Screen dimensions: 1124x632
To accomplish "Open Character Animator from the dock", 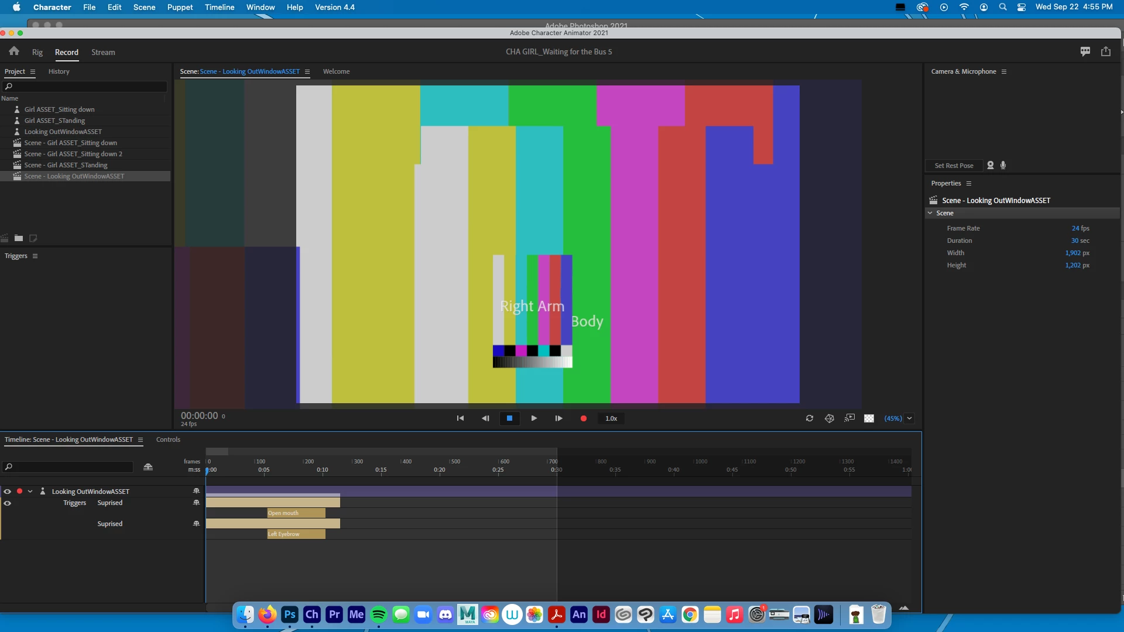I will click(x=312, y=614).
